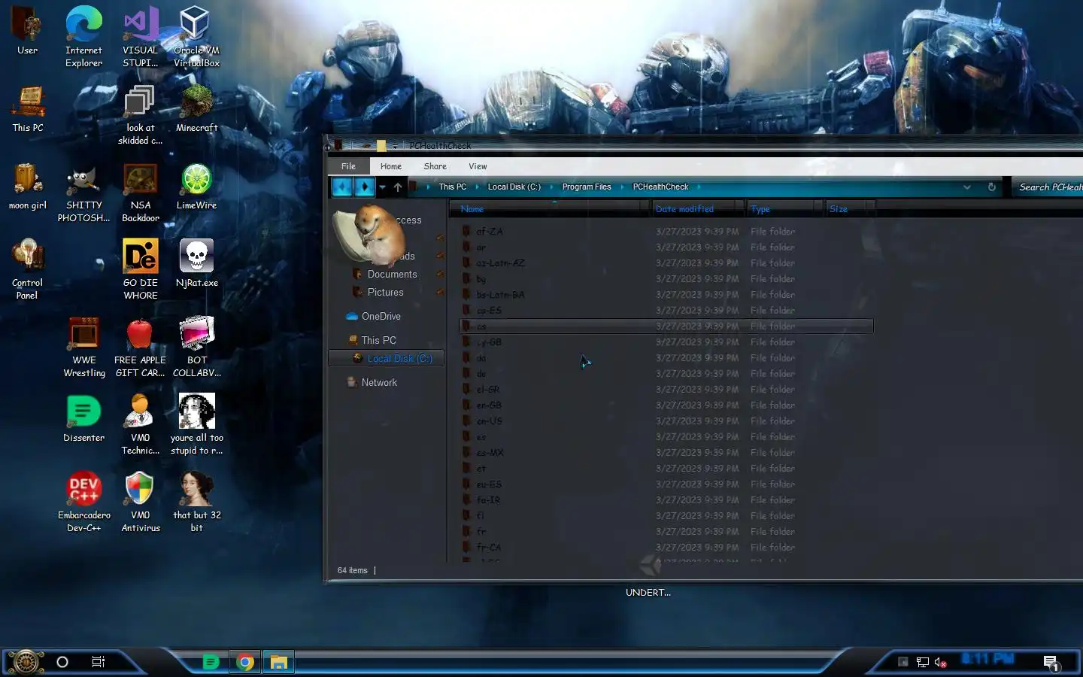
Task: Select the 'youre all too stupid' icon
Action: (196, 424)
